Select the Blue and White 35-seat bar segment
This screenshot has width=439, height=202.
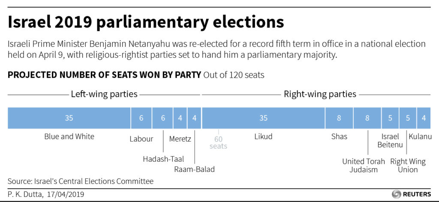[x=69, y=118]
